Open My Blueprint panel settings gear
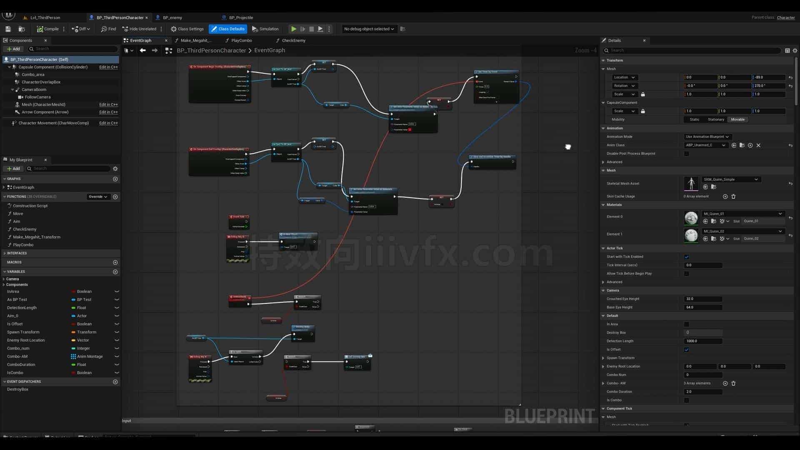Image resolution: width=800 pixels, height=450 pixels. tap(115, 169)
